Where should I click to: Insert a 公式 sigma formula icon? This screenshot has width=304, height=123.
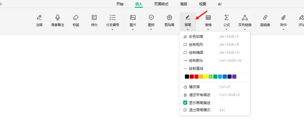[226, 17]
